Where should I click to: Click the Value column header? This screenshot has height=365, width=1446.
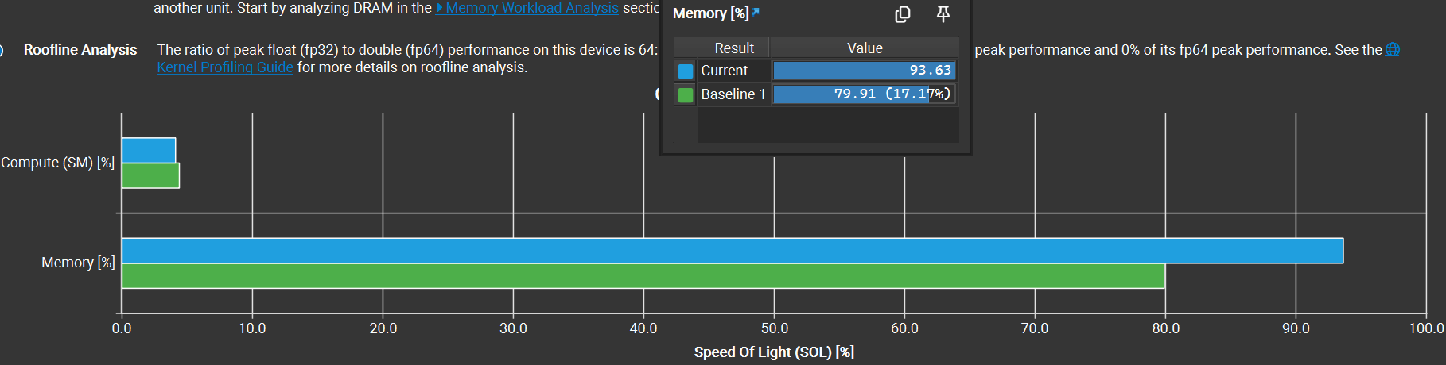pos(865,48)
